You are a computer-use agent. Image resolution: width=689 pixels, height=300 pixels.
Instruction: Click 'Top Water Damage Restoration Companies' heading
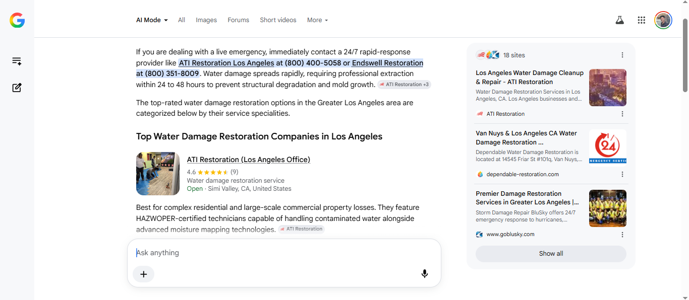(x=259, y=136)
